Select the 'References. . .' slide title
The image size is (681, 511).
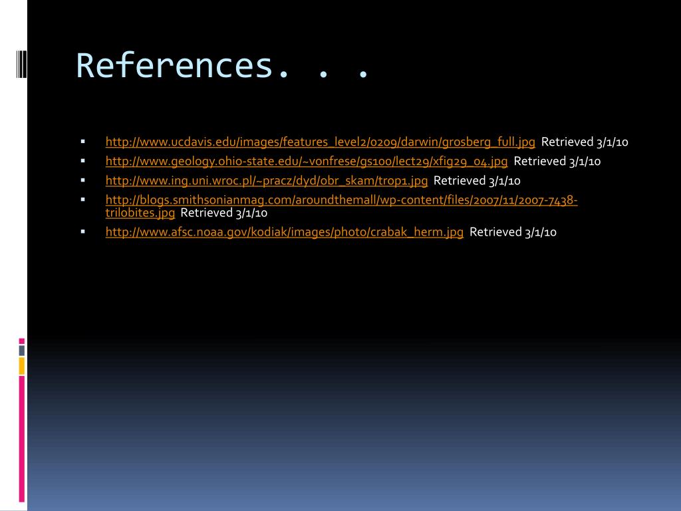tap(223, 66)
